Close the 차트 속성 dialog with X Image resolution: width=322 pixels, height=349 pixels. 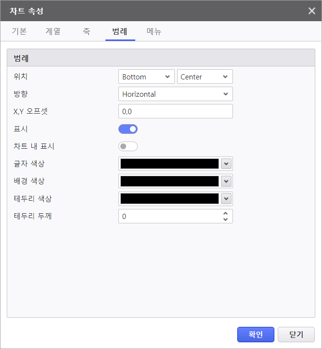coord(311,11)
